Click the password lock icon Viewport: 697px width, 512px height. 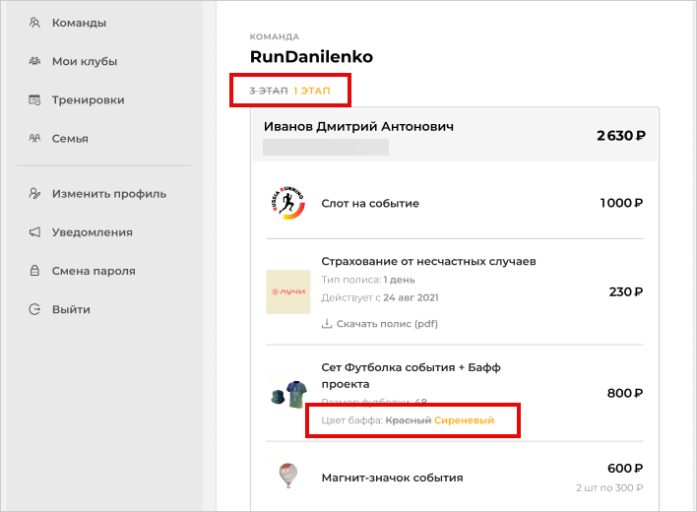34,270
